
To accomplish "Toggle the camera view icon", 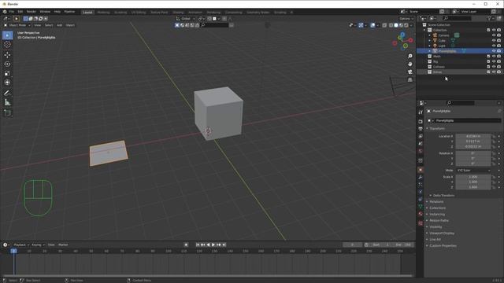I will pos(409,72).
